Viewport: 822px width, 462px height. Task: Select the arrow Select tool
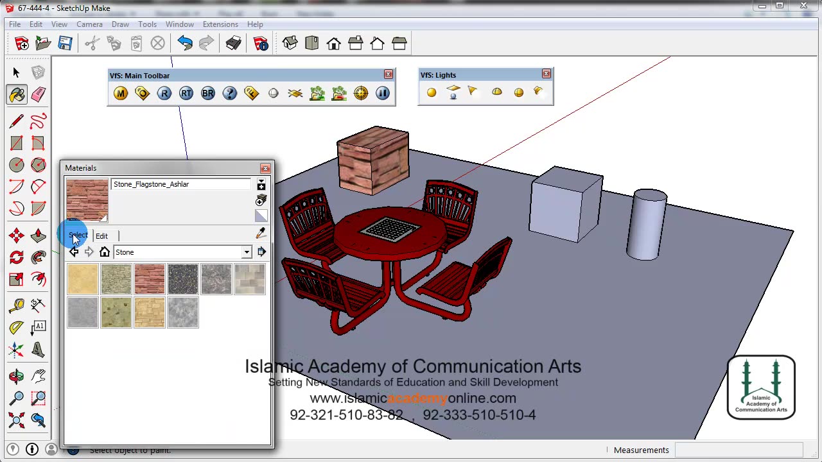pyautogui.click(x=17, y=73)
